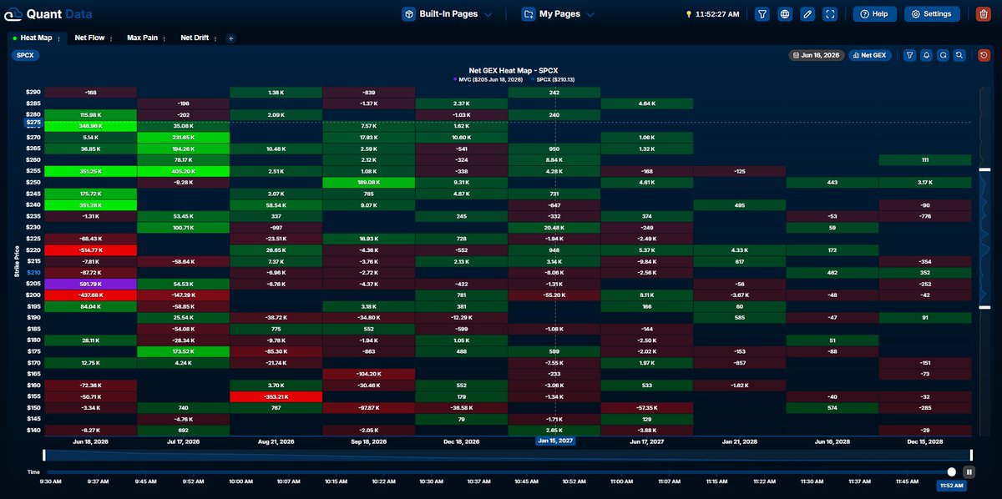Screen dimensions: 1002x499
Task: Click the 11:52:27 AM clock display
Action: pos(718,14)
